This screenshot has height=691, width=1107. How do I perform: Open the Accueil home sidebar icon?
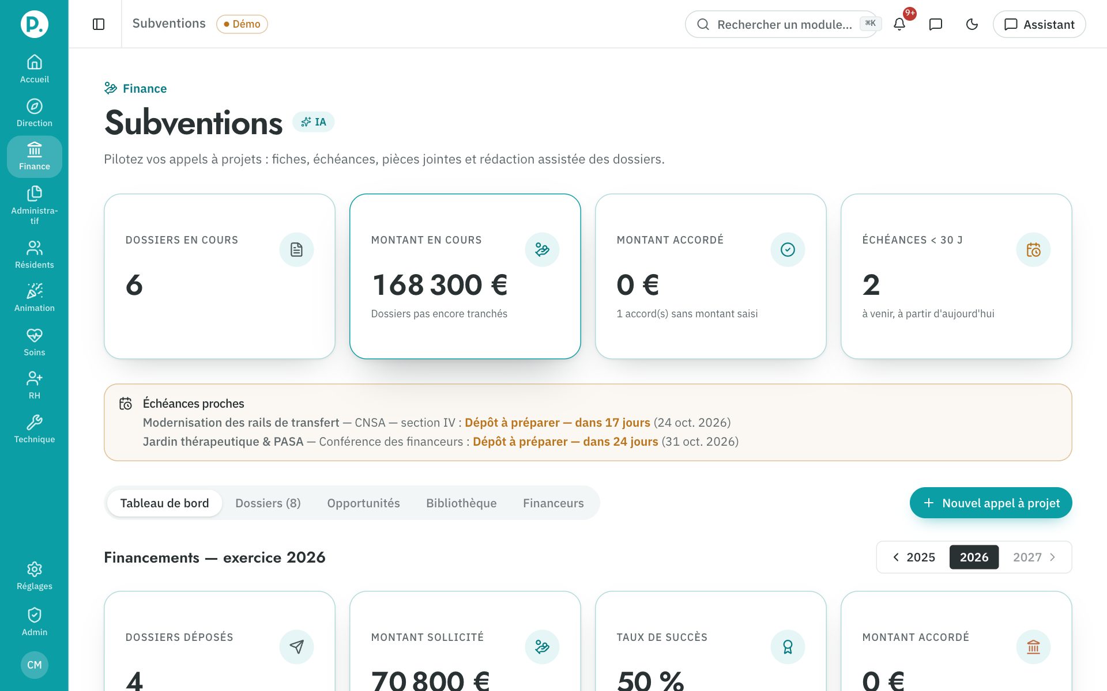pos(35,69)
